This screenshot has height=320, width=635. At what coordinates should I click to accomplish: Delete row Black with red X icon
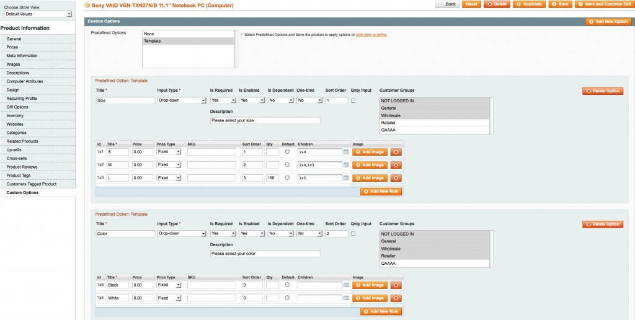[396, 285]
